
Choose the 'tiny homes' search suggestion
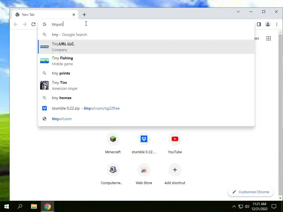click(146, 98)
